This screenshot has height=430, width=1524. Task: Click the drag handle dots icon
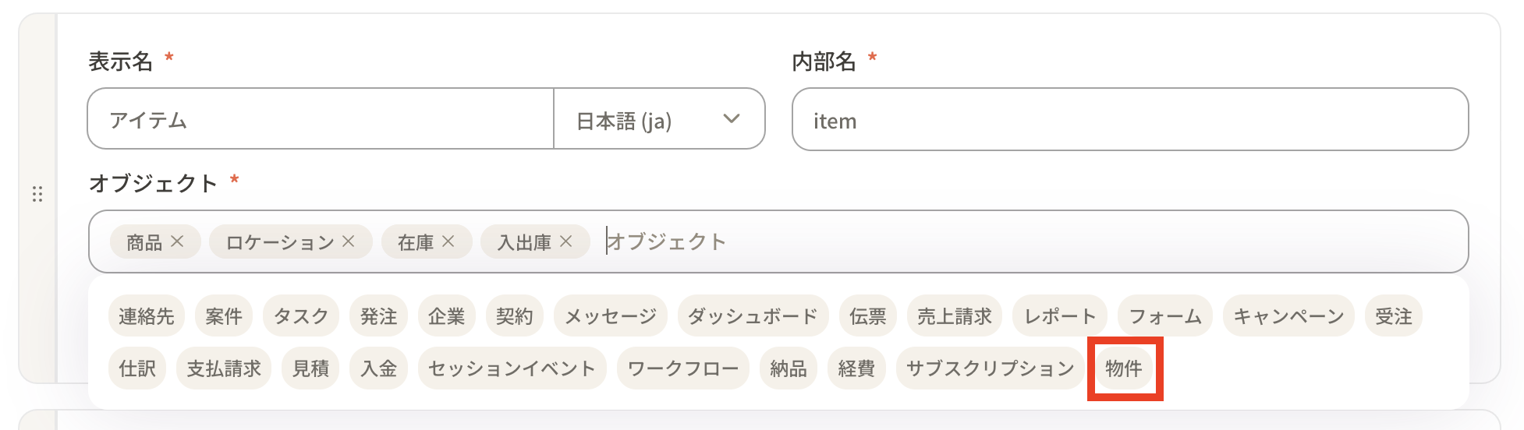[37, 194]
